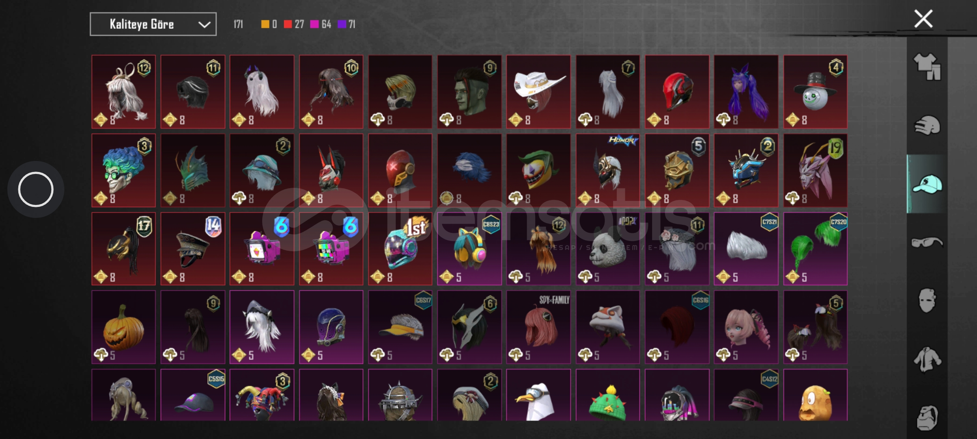Choose the 1st place teal helmet
Screen dimensions: 977x439
[400, 249]
